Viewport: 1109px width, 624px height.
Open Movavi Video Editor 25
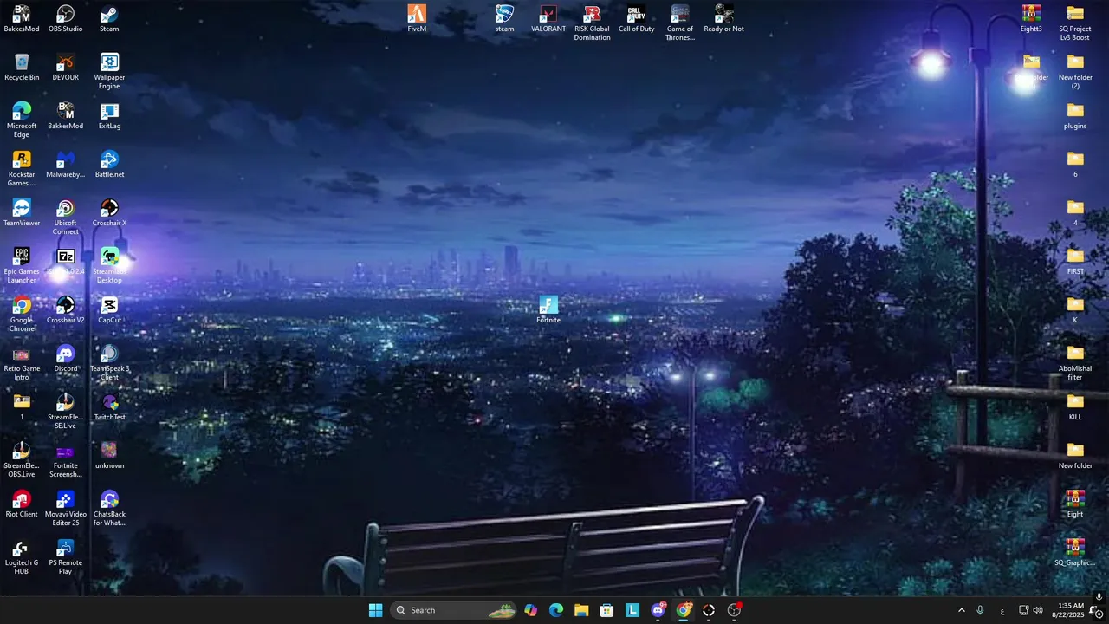click(65, 509)
